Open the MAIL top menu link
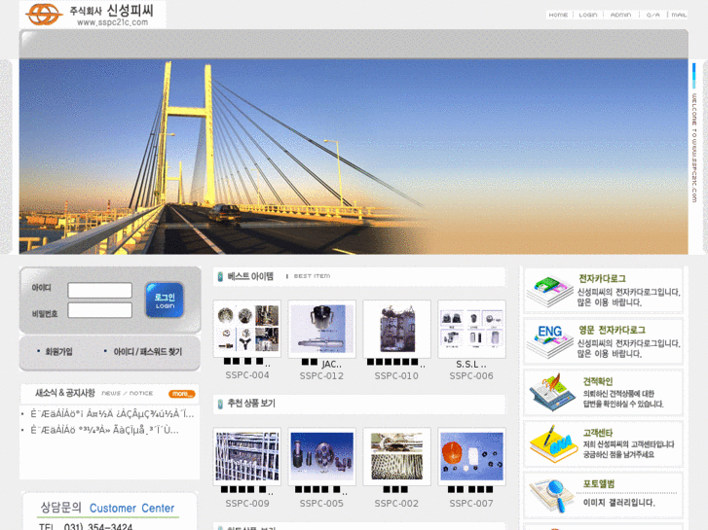 click(679, 15)
